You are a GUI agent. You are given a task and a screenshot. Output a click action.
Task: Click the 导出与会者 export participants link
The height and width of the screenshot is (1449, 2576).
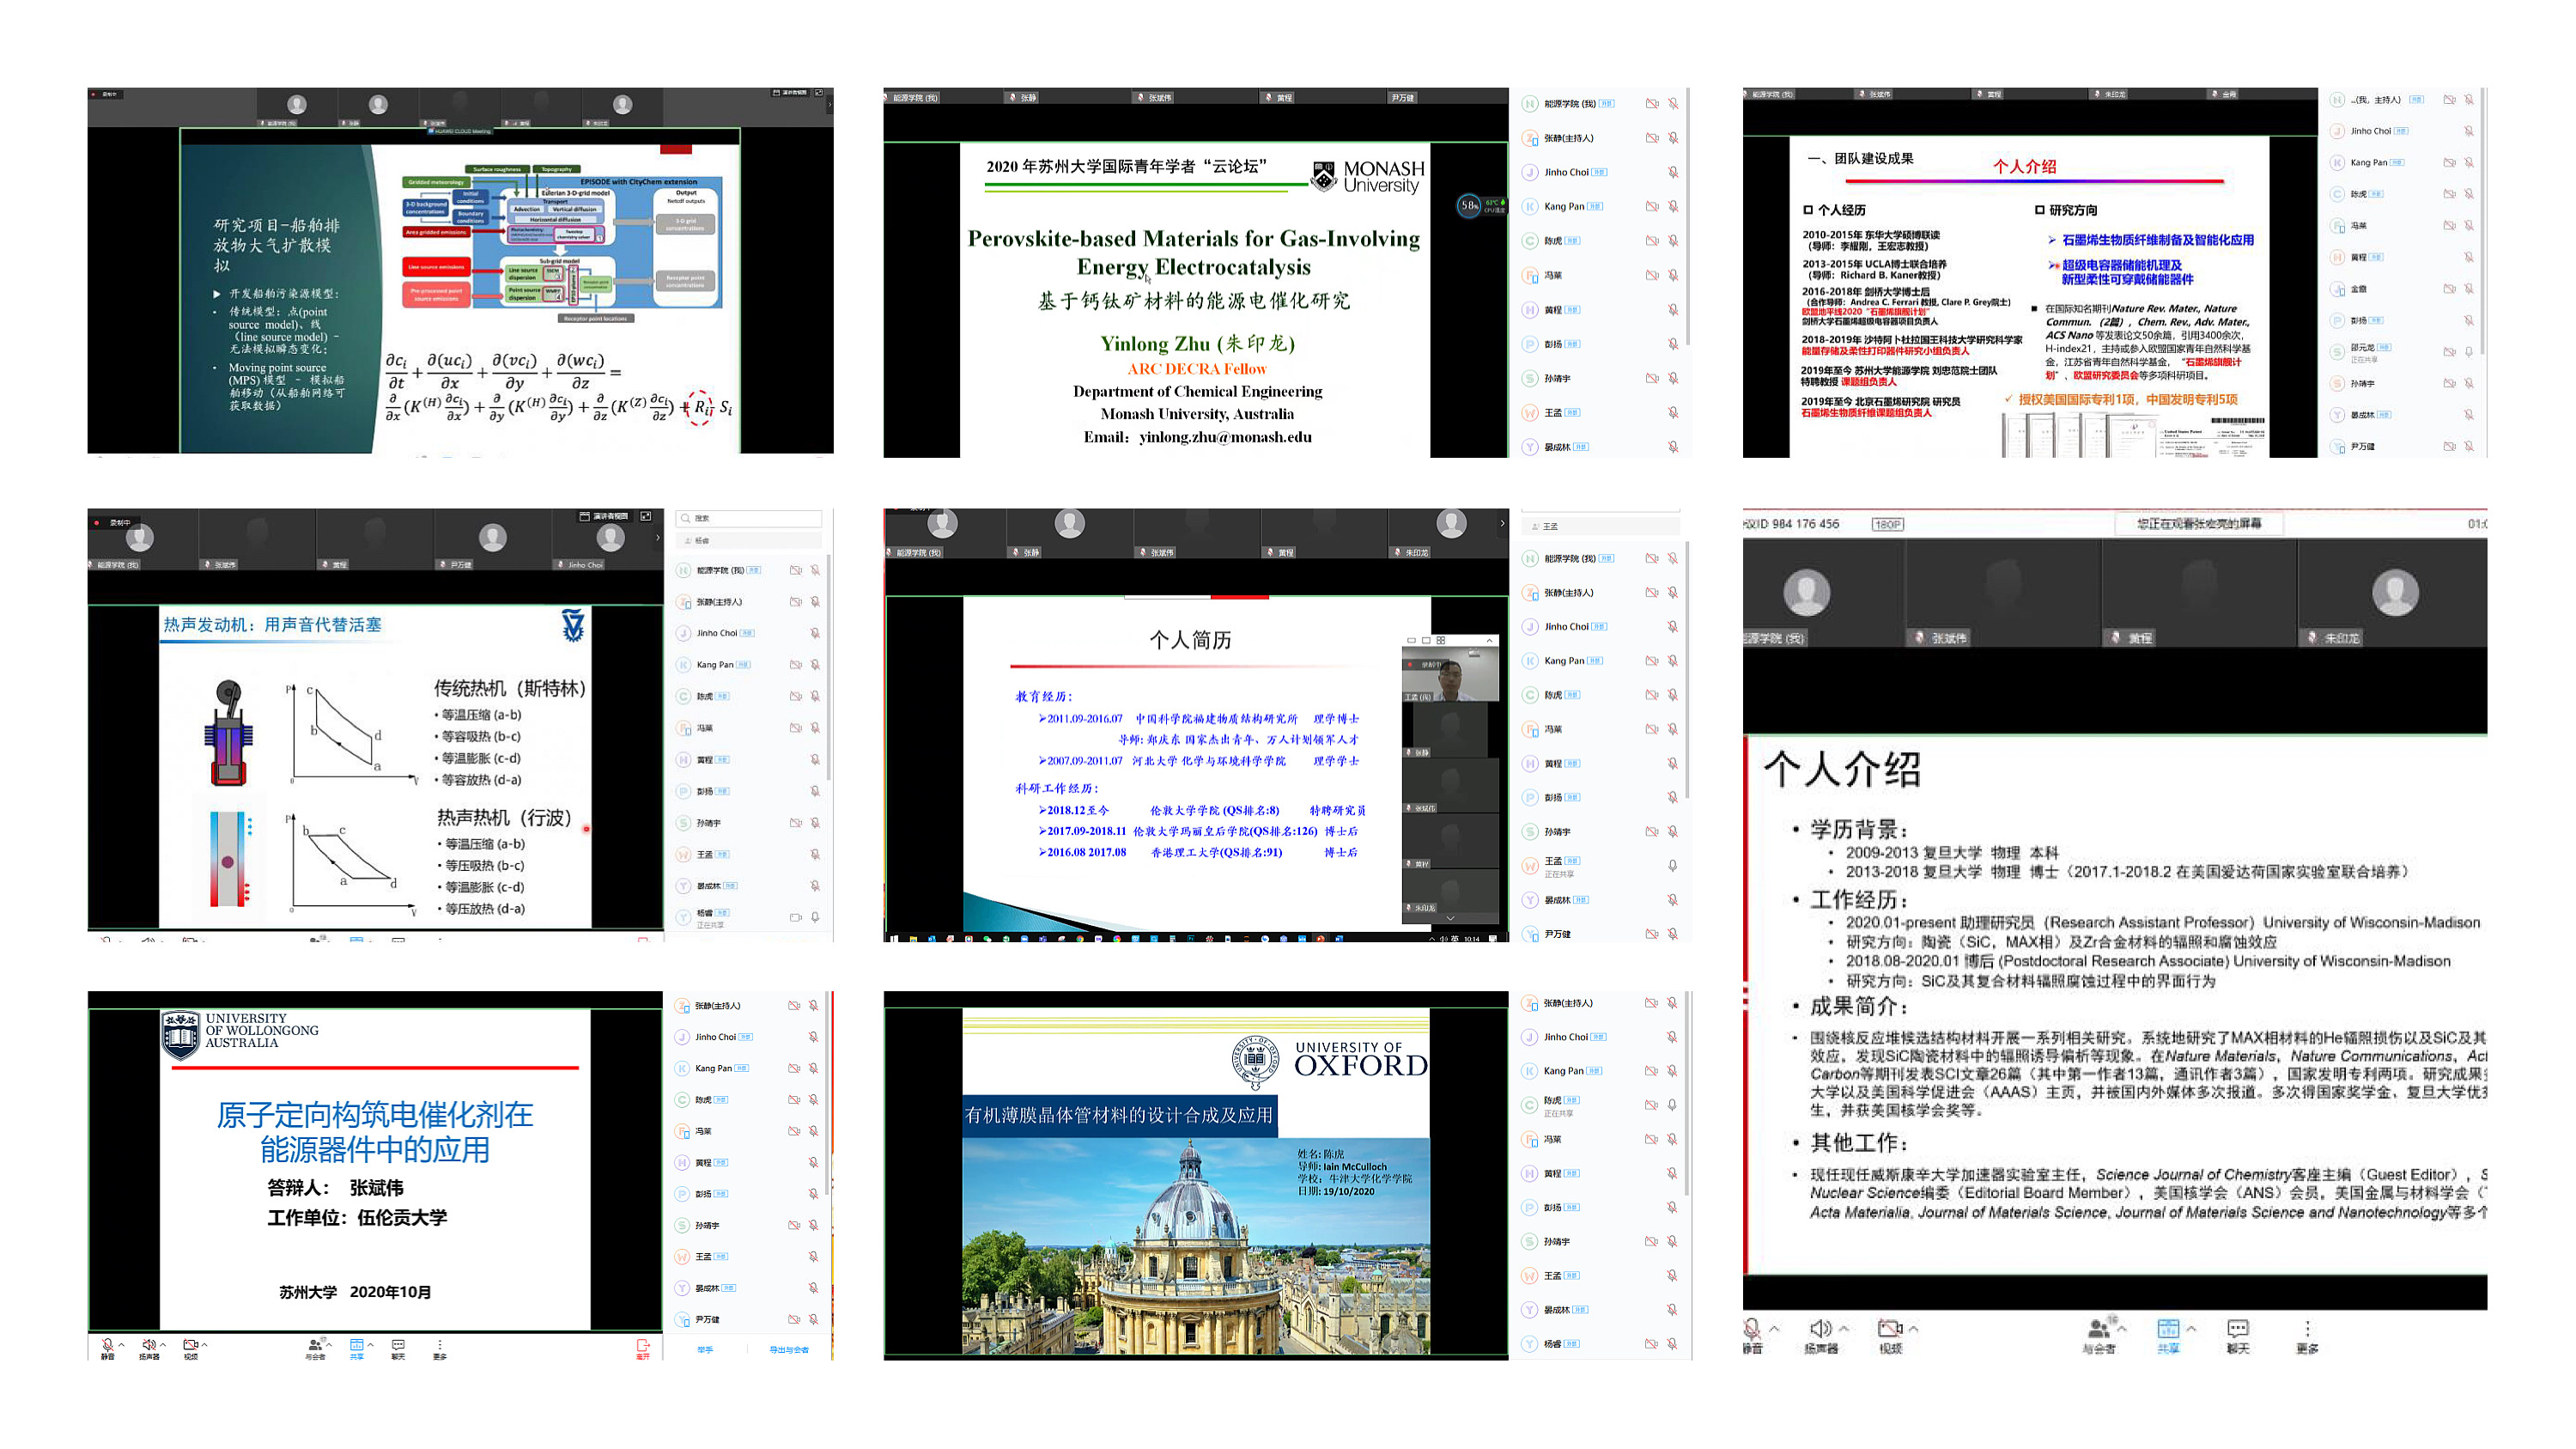(x=788, y=1350)
